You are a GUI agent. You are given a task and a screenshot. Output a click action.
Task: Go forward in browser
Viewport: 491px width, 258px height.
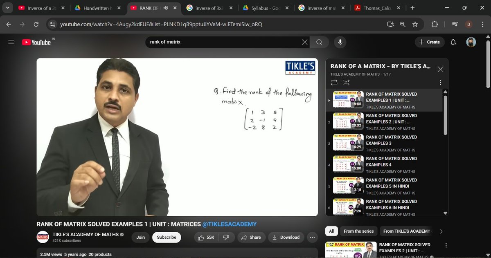pos(22,25)
